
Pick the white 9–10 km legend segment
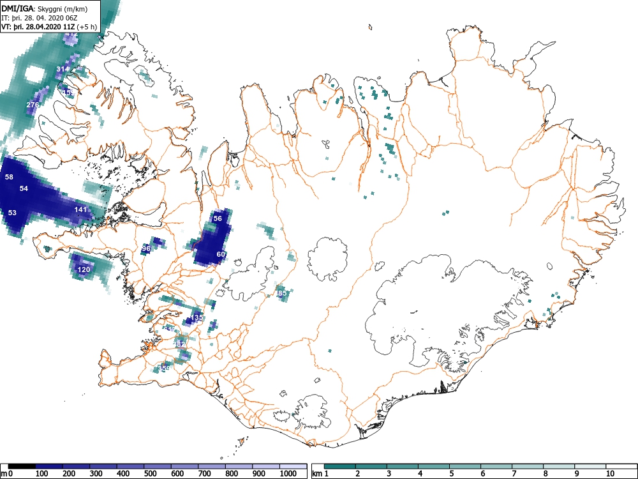tap(590, 466)
